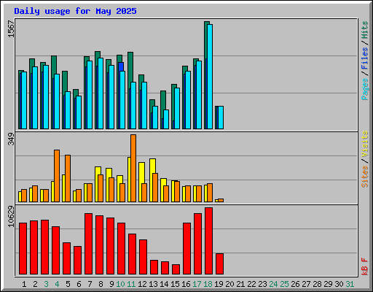This screenshot has height=292, width=373.
Task: Click the green "Hits" legend label
Action: (x=364, y=30)
